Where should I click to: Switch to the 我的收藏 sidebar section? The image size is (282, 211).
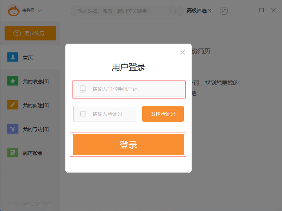click(x=33, y=81)
